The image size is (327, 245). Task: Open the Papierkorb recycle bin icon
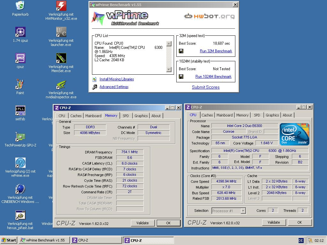tap(20, 5)
